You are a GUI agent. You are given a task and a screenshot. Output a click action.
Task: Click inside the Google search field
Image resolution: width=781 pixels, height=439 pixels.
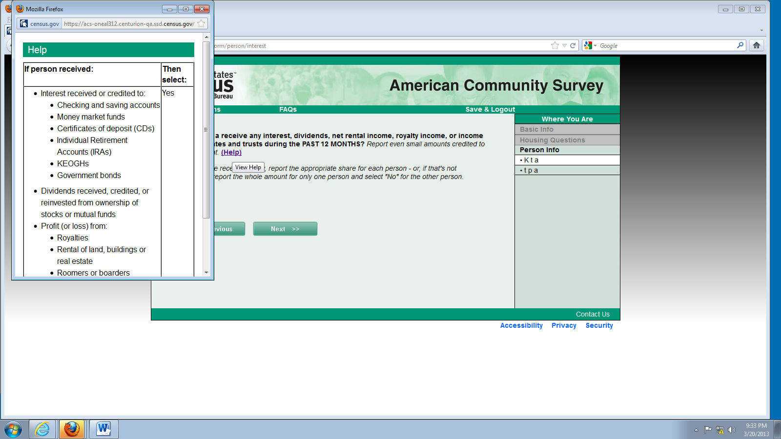pyautogui.click(x=666, y=45)
